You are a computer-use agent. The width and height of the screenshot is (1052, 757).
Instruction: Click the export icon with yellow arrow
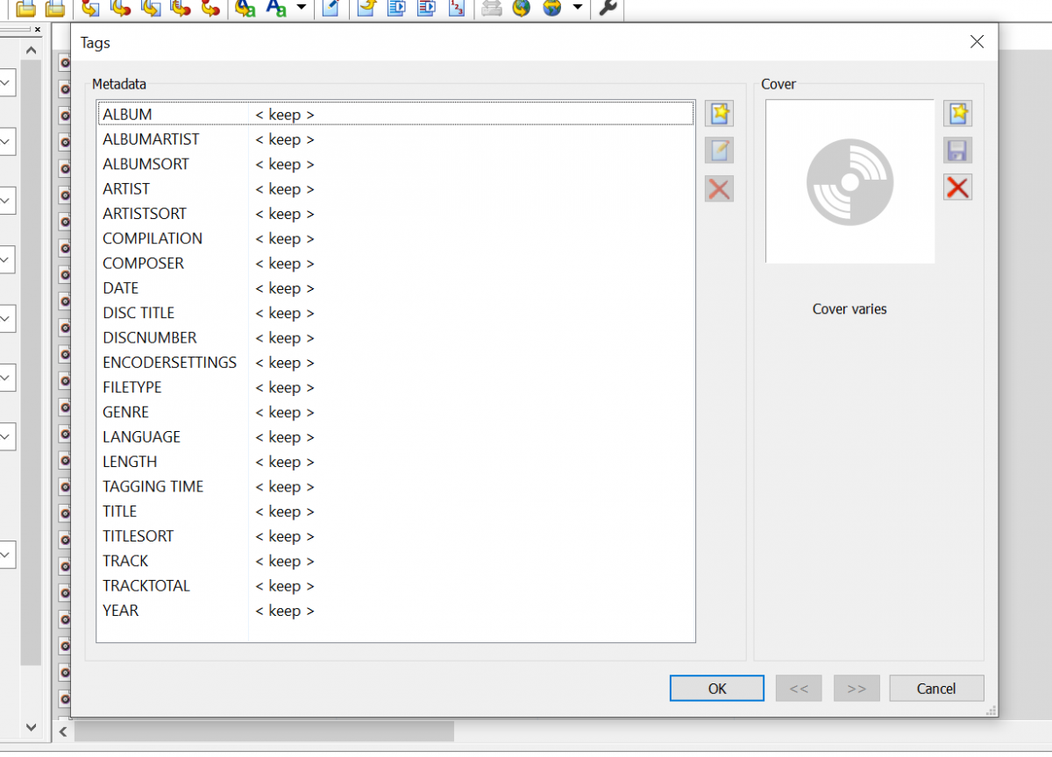pos(367,9)
